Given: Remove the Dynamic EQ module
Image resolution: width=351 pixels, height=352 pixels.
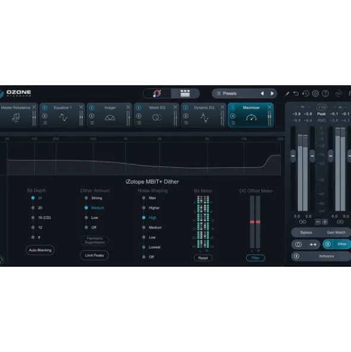Looking at the screenshot, I should pos(222,107).
